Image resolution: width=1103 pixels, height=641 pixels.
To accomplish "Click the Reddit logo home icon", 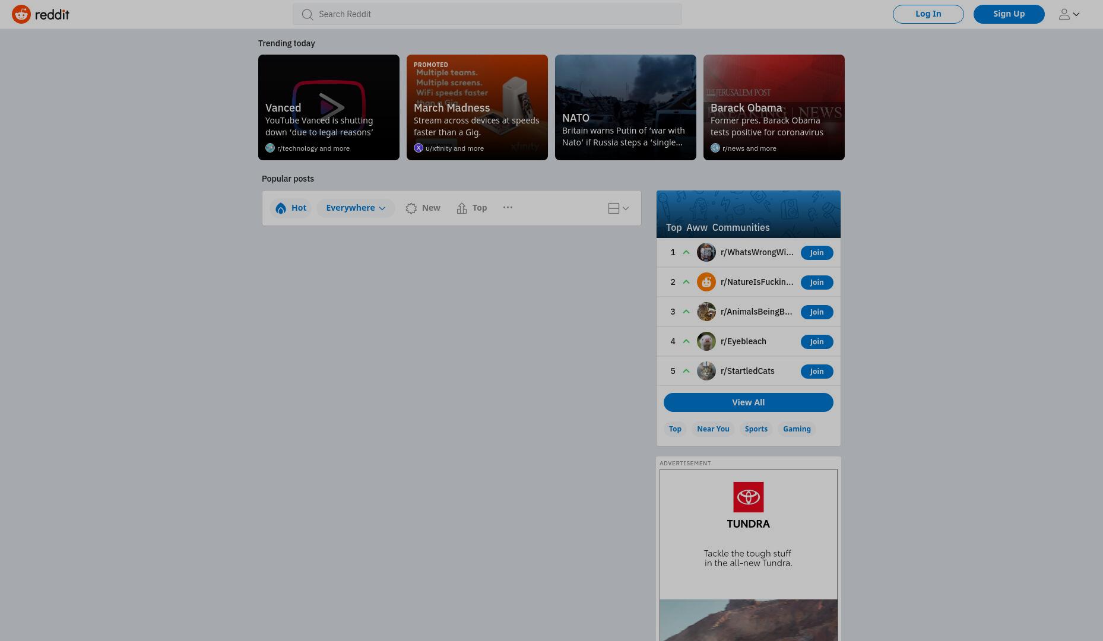I will point(21,14).
